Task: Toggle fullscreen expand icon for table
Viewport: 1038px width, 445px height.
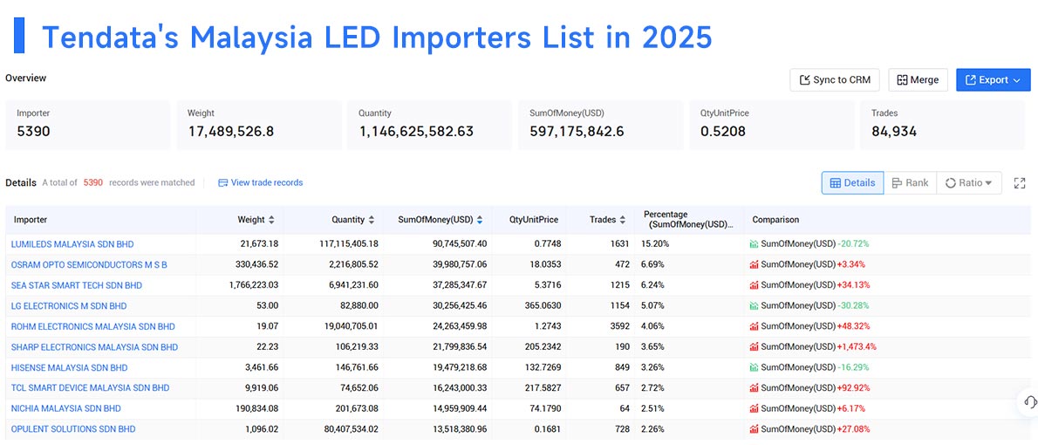Action: coord(1020,182)
